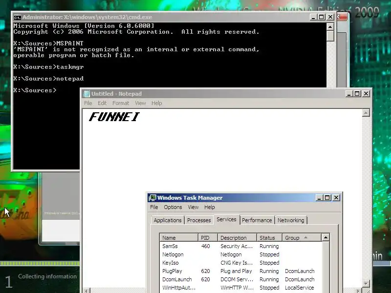The image size is (391, 293).
Task: Open Task Manager Help menu
Action: pyautogui.click(x=210, y=207)
